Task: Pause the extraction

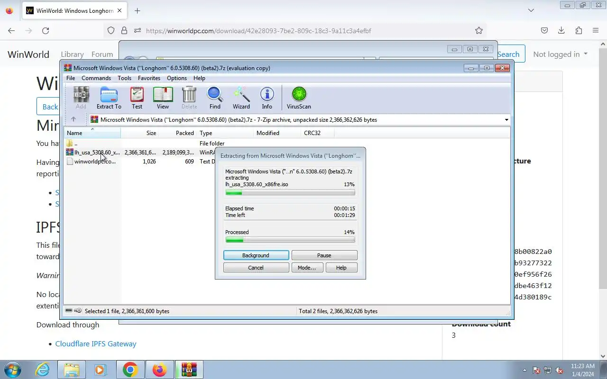Action: point(324,255)
